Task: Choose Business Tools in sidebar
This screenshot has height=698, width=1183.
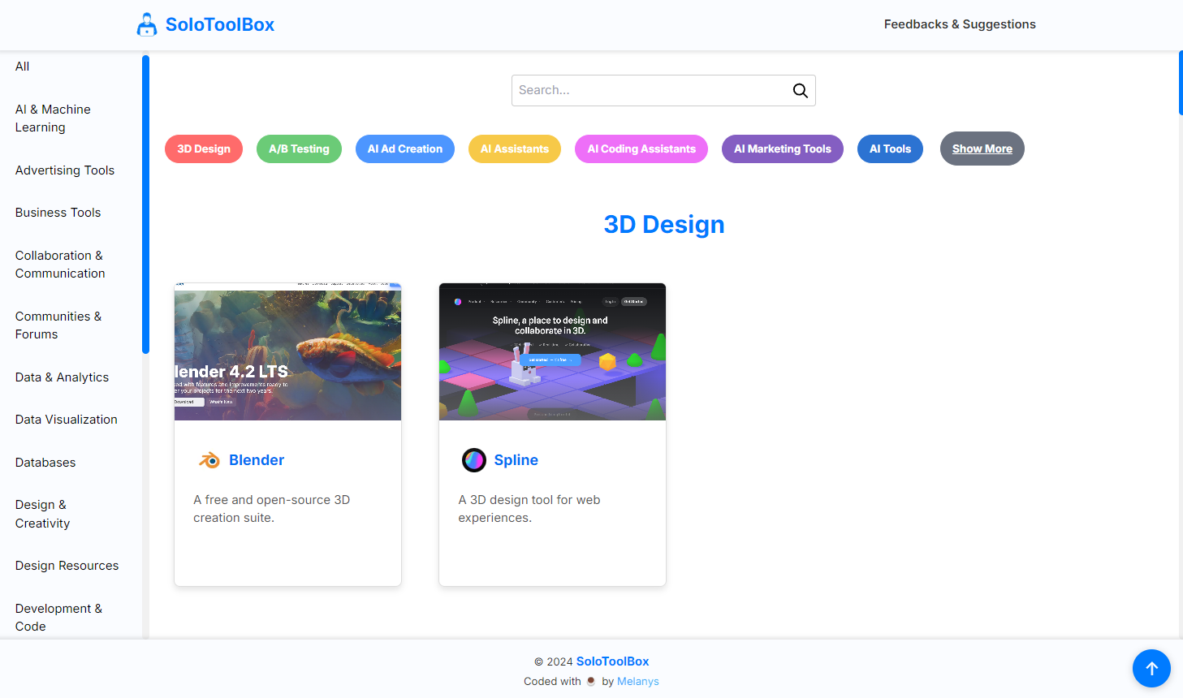Action: [58, 213]
